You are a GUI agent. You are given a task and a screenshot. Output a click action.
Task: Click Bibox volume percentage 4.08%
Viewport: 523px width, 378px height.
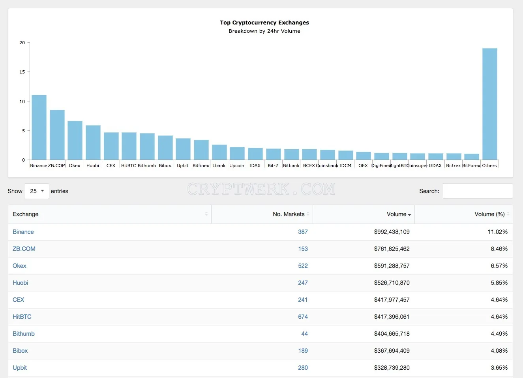click(x=499, y=351)
